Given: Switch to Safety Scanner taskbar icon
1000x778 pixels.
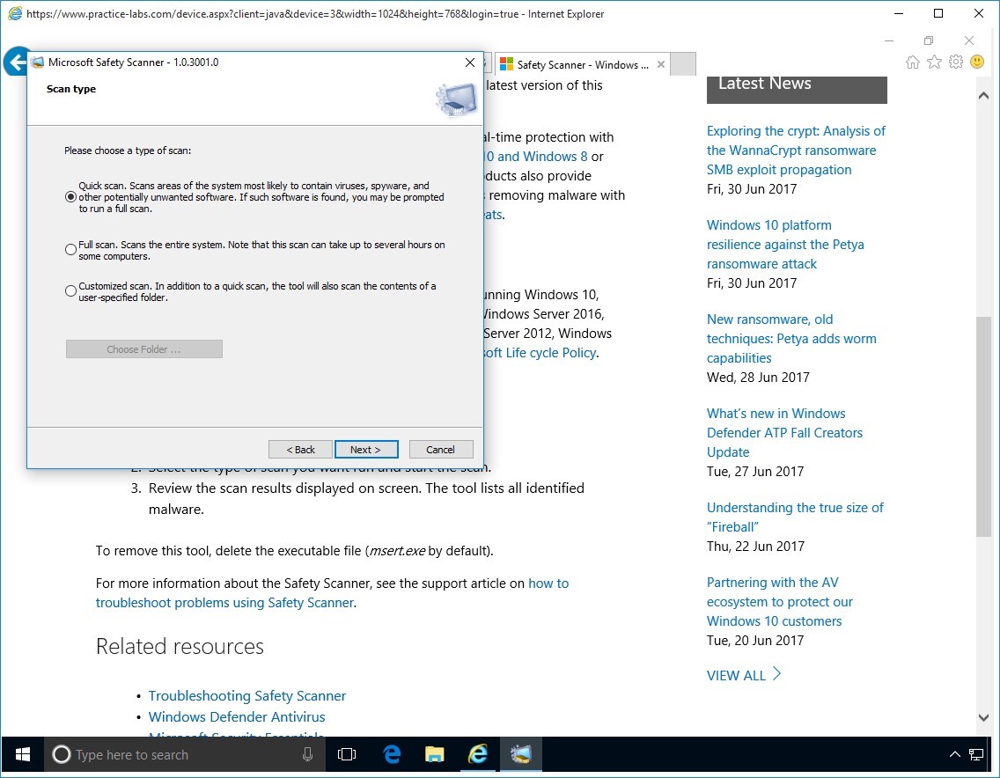Looking at the screenshot, I should [x=521, y=755].
